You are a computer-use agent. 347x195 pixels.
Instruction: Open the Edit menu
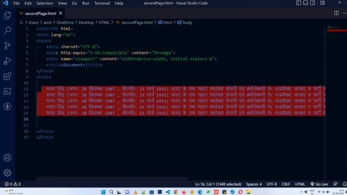coord(28,3)
